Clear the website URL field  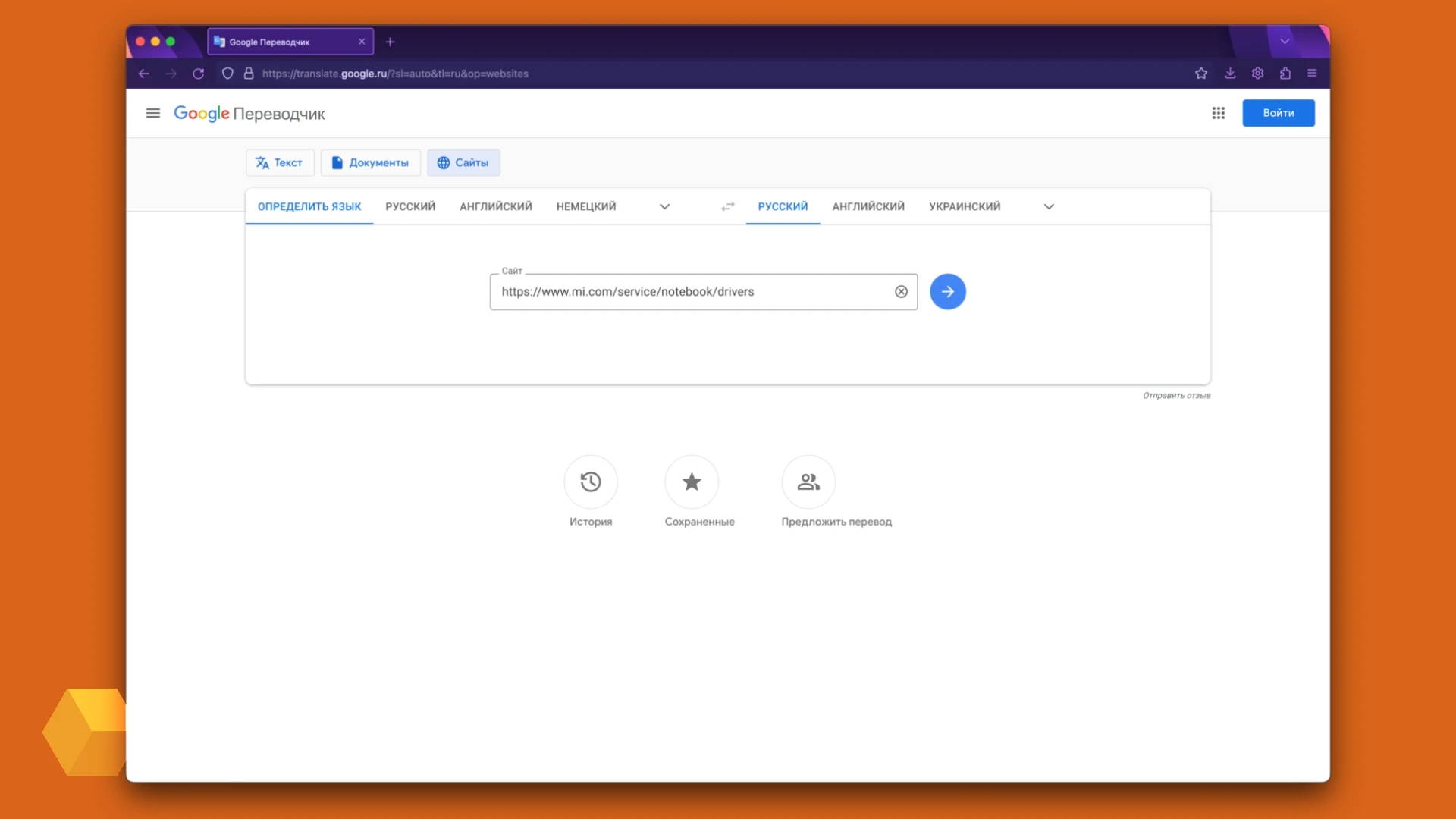[901, 292]
